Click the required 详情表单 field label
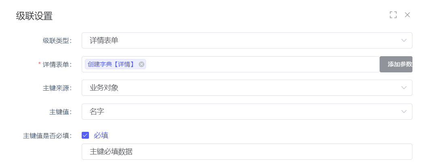 (x=57, y=64)
